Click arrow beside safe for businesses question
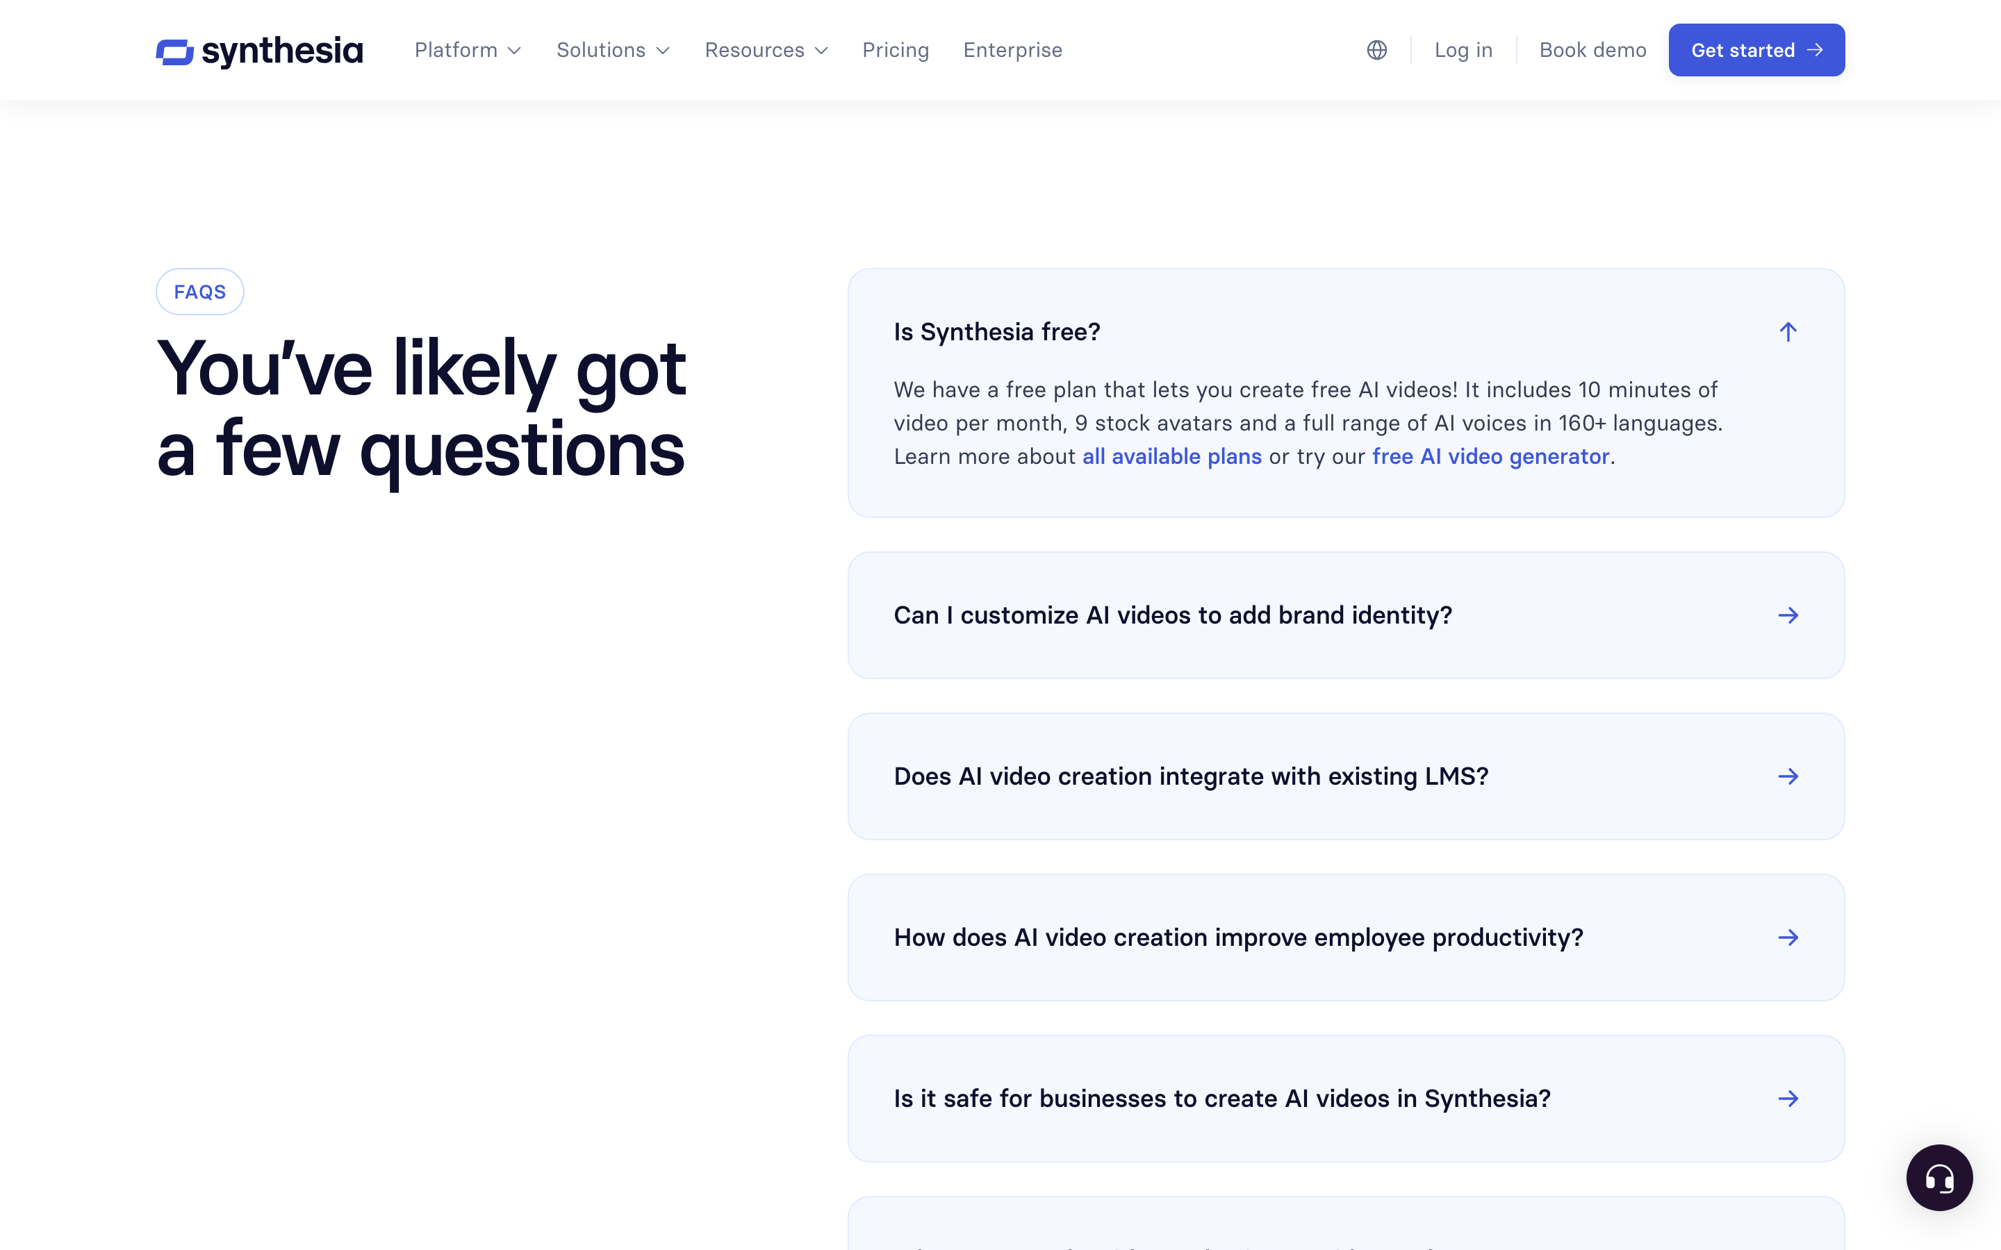 tap(1788, 1099)
